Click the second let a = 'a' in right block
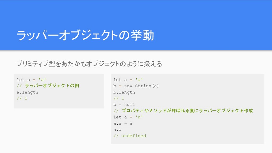272x153 pixels. [x=128, y=117]
